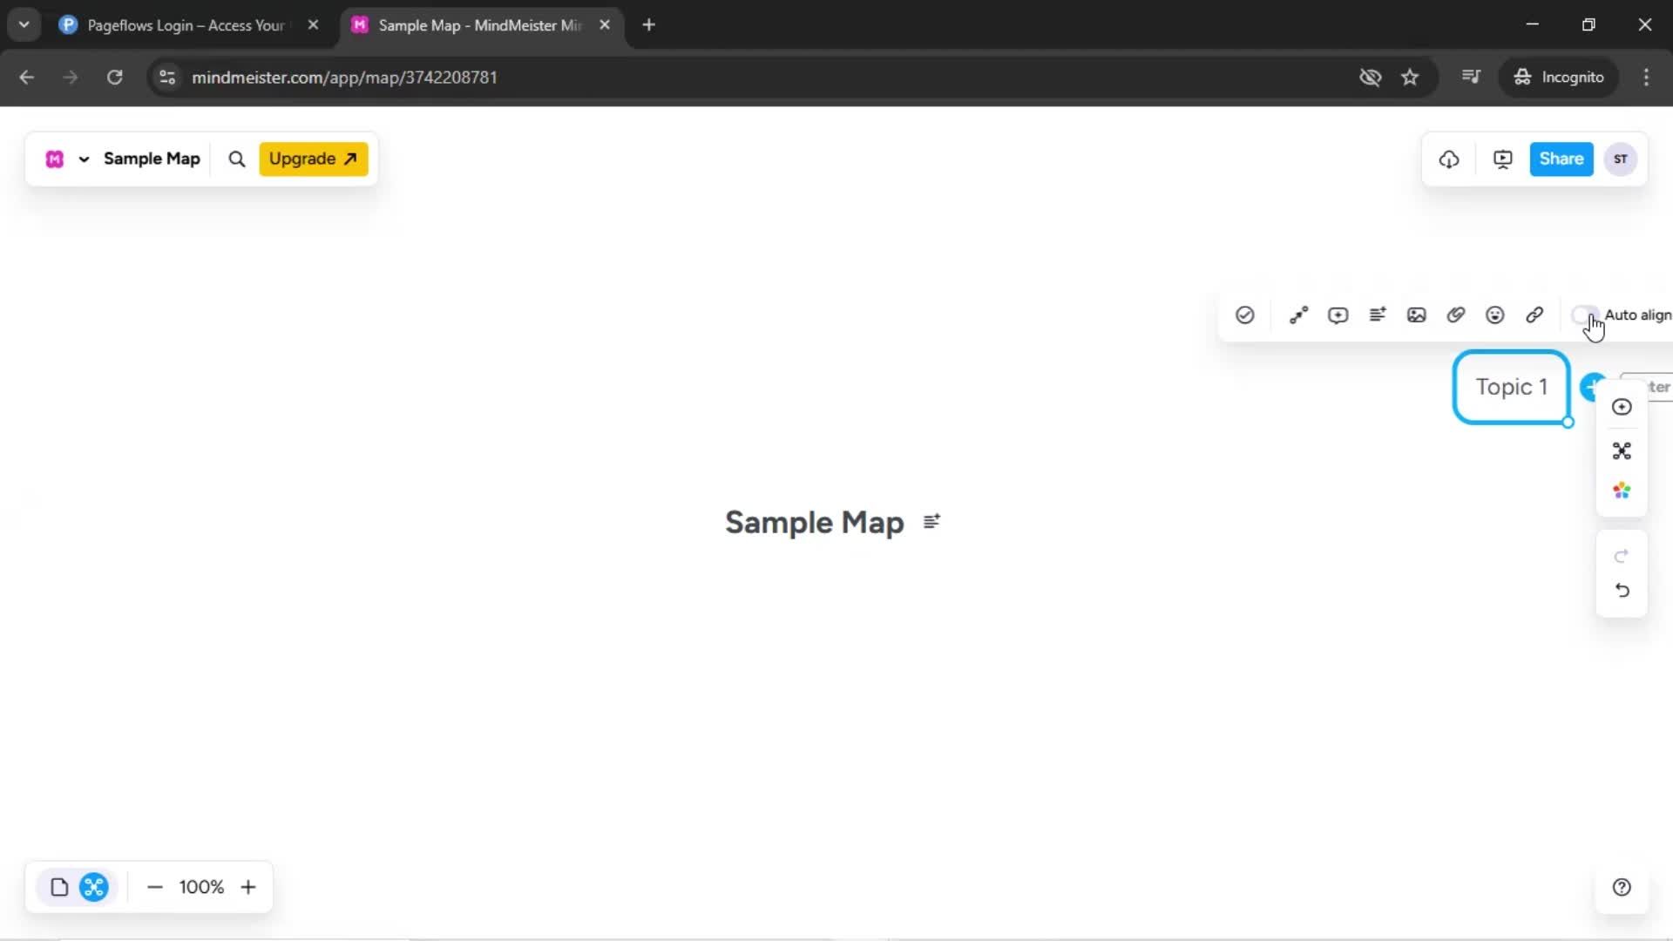The image size is (1673, 941).
Task: Click the circled plus add-topic icon in sidebar
Action: click(1622, 407)
